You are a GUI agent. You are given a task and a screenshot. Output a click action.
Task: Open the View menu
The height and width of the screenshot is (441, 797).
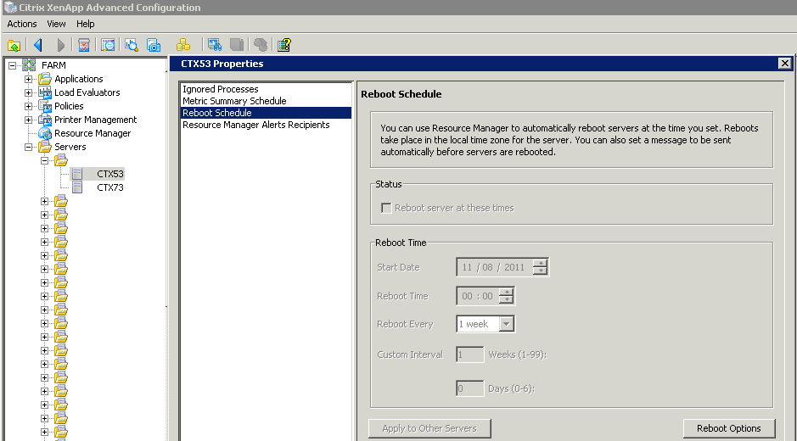[x=56, y=24]
